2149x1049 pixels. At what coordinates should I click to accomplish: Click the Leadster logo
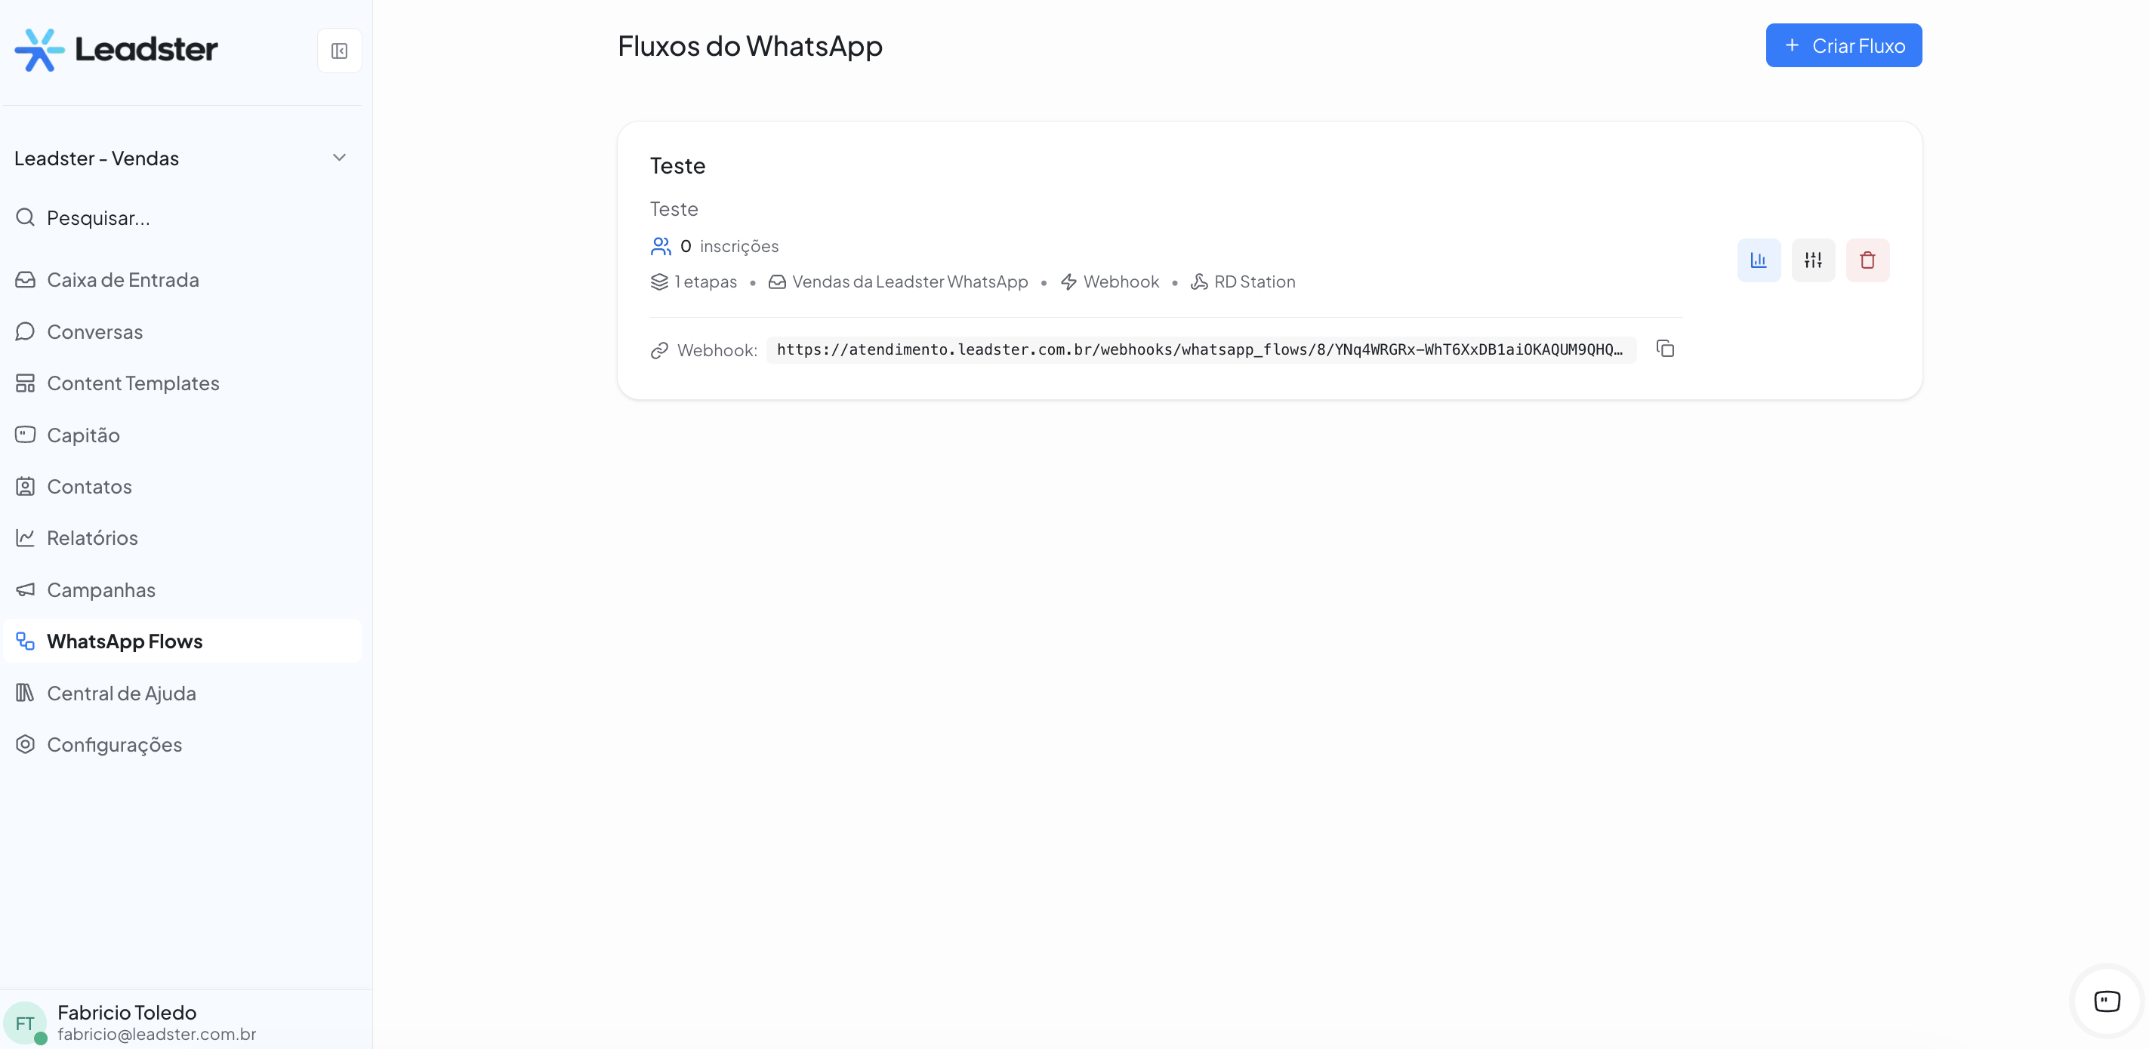(117, 49)
